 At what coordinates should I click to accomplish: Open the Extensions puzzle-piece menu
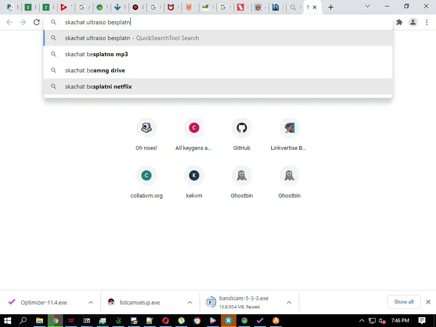399,22
